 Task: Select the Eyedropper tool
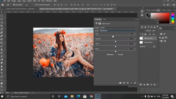click(x=2, y=29)
